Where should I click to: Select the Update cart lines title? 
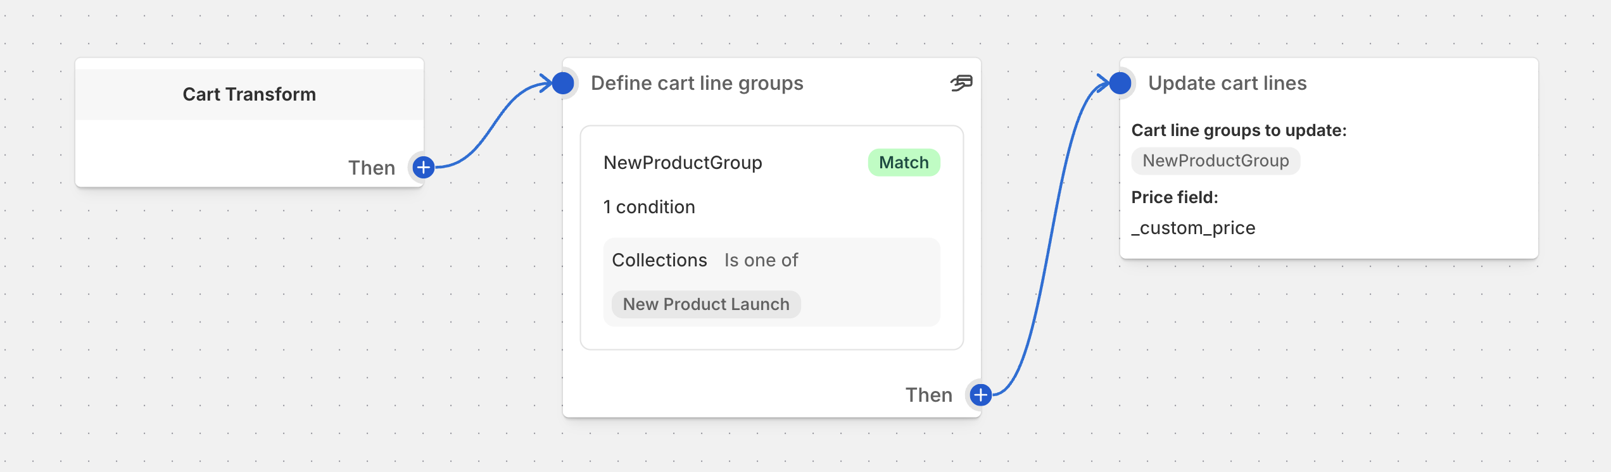1229,83
